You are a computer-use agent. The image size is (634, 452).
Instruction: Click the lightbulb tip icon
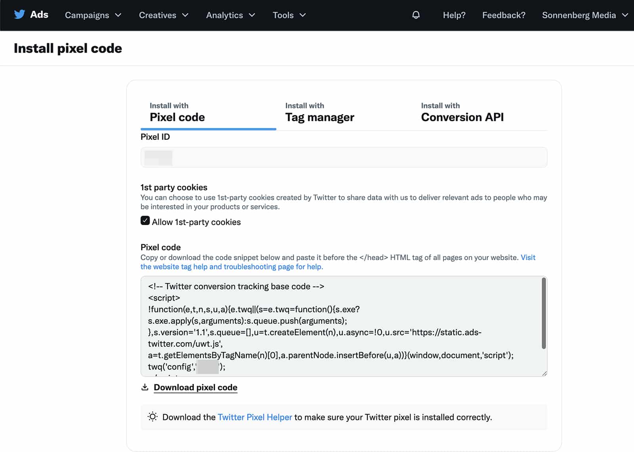(152, 417)
